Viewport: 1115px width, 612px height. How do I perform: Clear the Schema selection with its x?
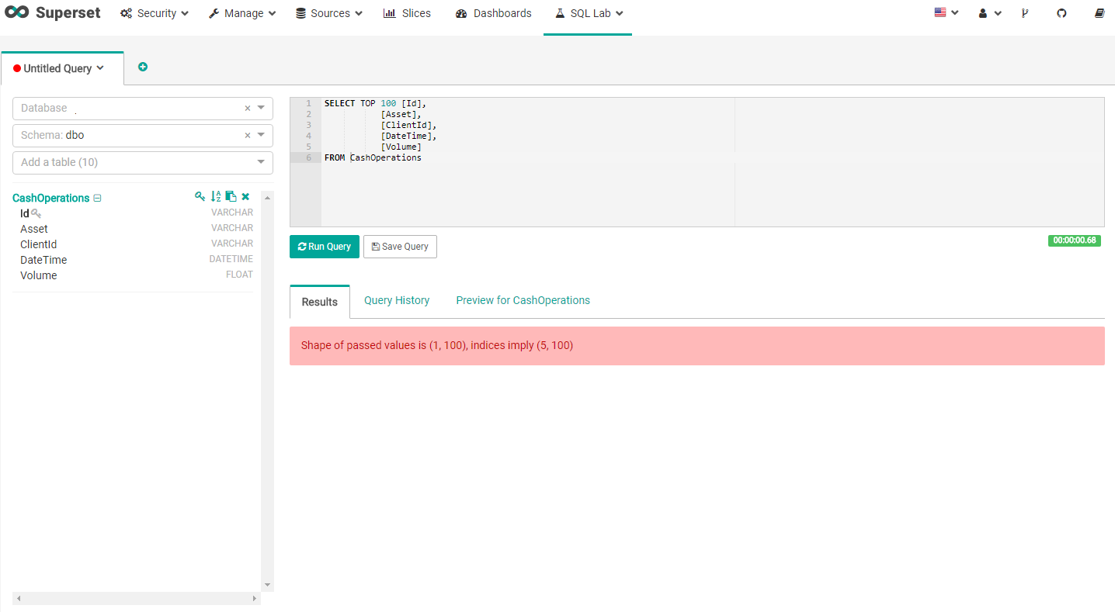click(247, 135)
